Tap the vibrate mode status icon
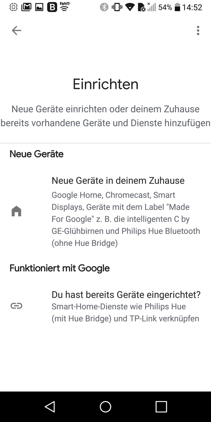Image resolution: width=211 pixels, height=422 pixels. click(x=117, y=7)
